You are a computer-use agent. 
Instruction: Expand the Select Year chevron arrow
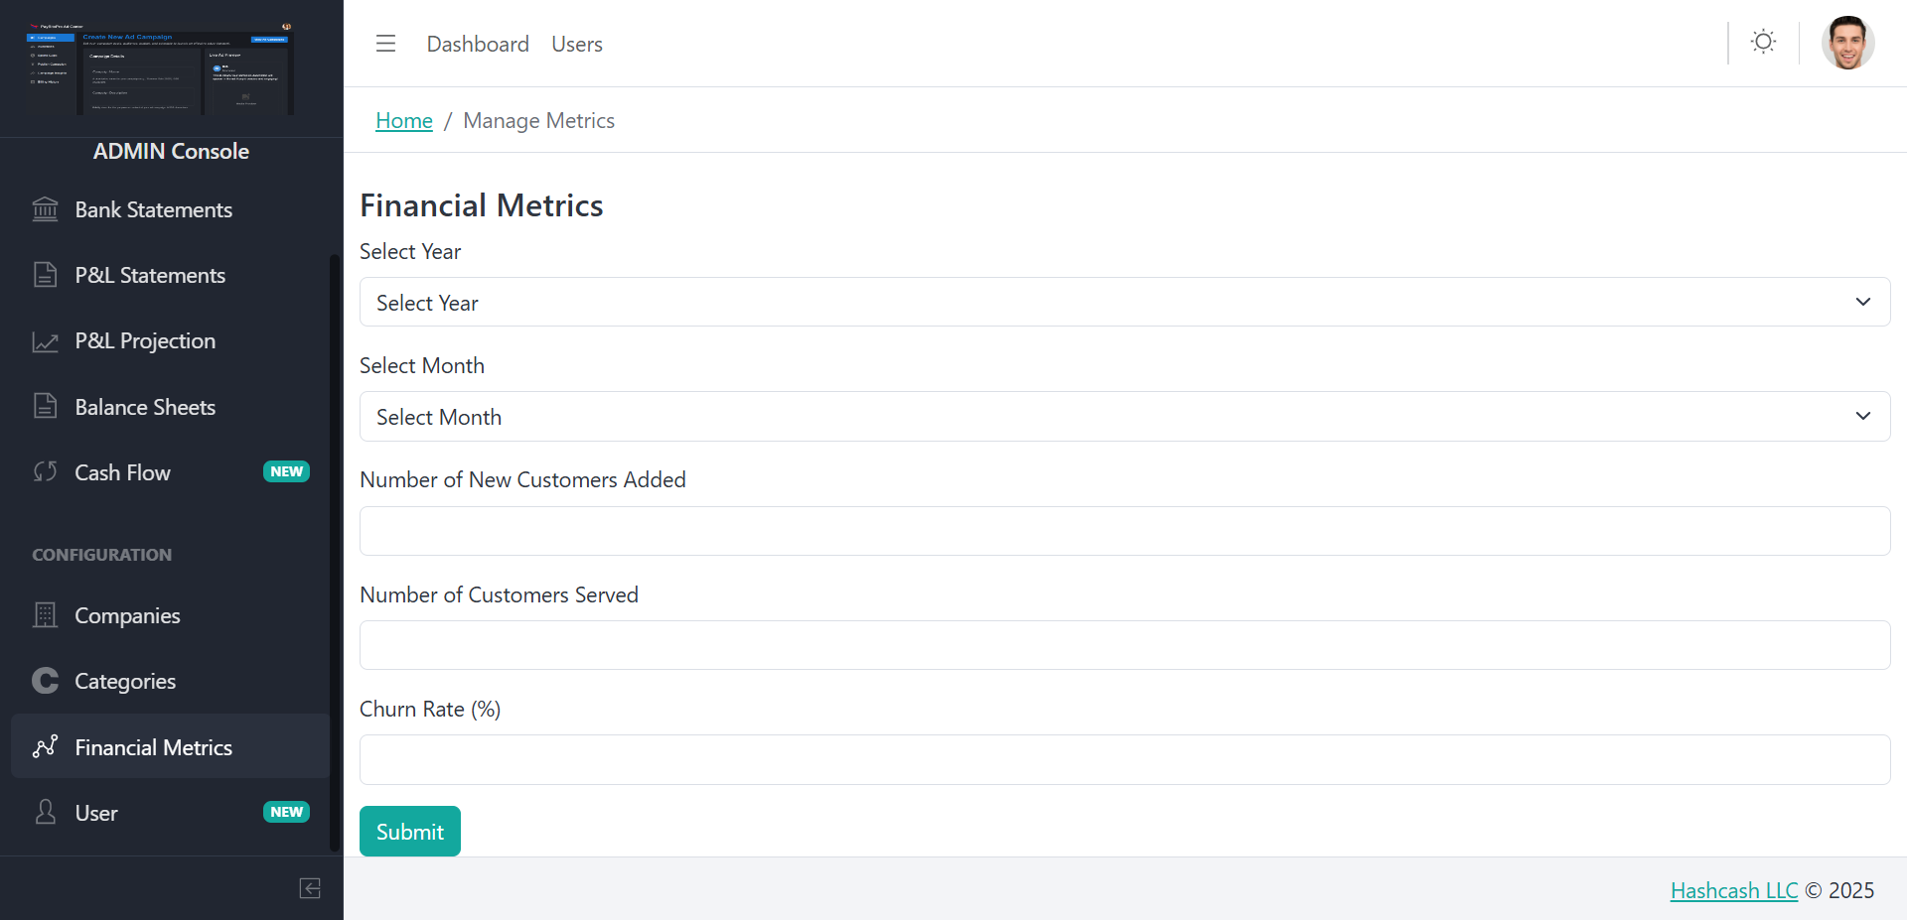(x=1863, y=302)
